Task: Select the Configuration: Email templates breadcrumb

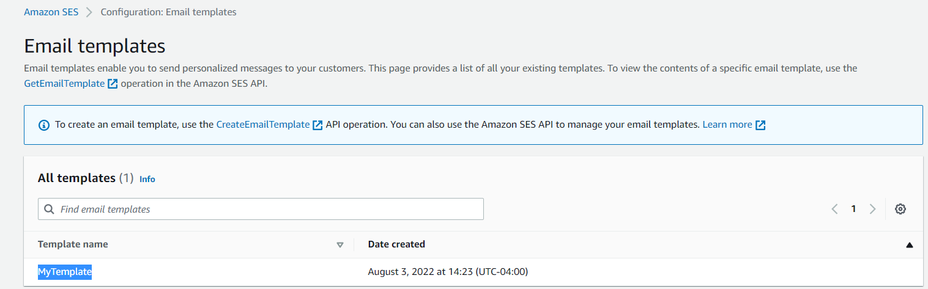Action: pos(169,12)
